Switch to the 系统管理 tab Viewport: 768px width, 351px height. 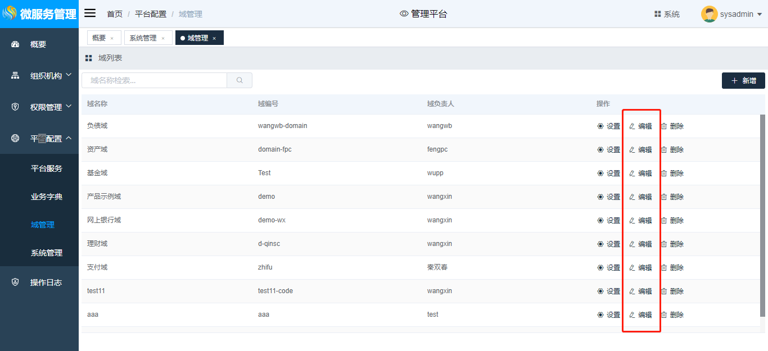tap(143, 38)
